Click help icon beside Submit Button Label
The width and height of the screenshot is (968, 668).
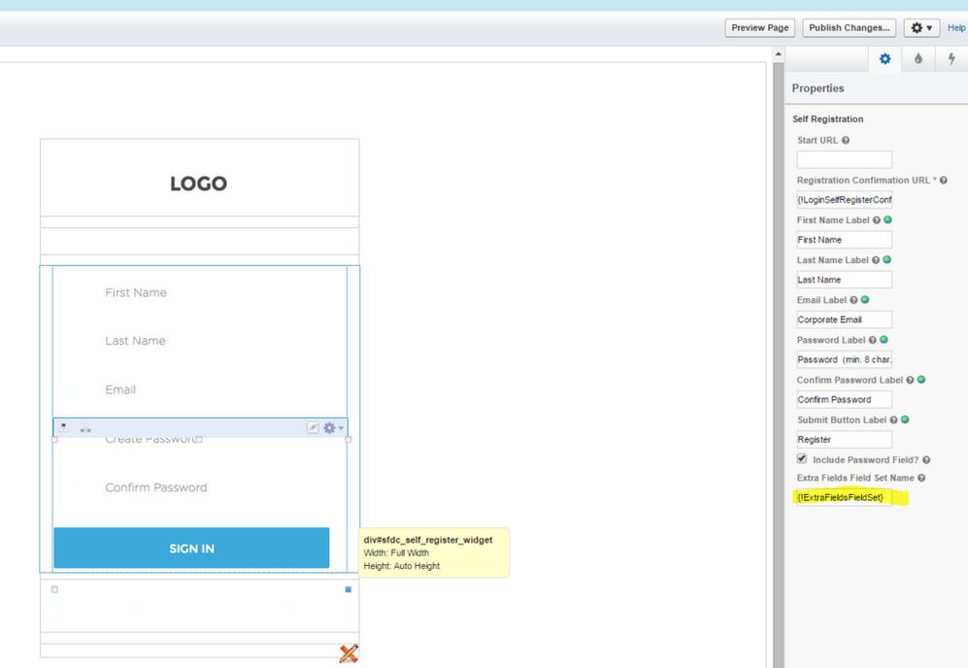[x=893, y=420]
